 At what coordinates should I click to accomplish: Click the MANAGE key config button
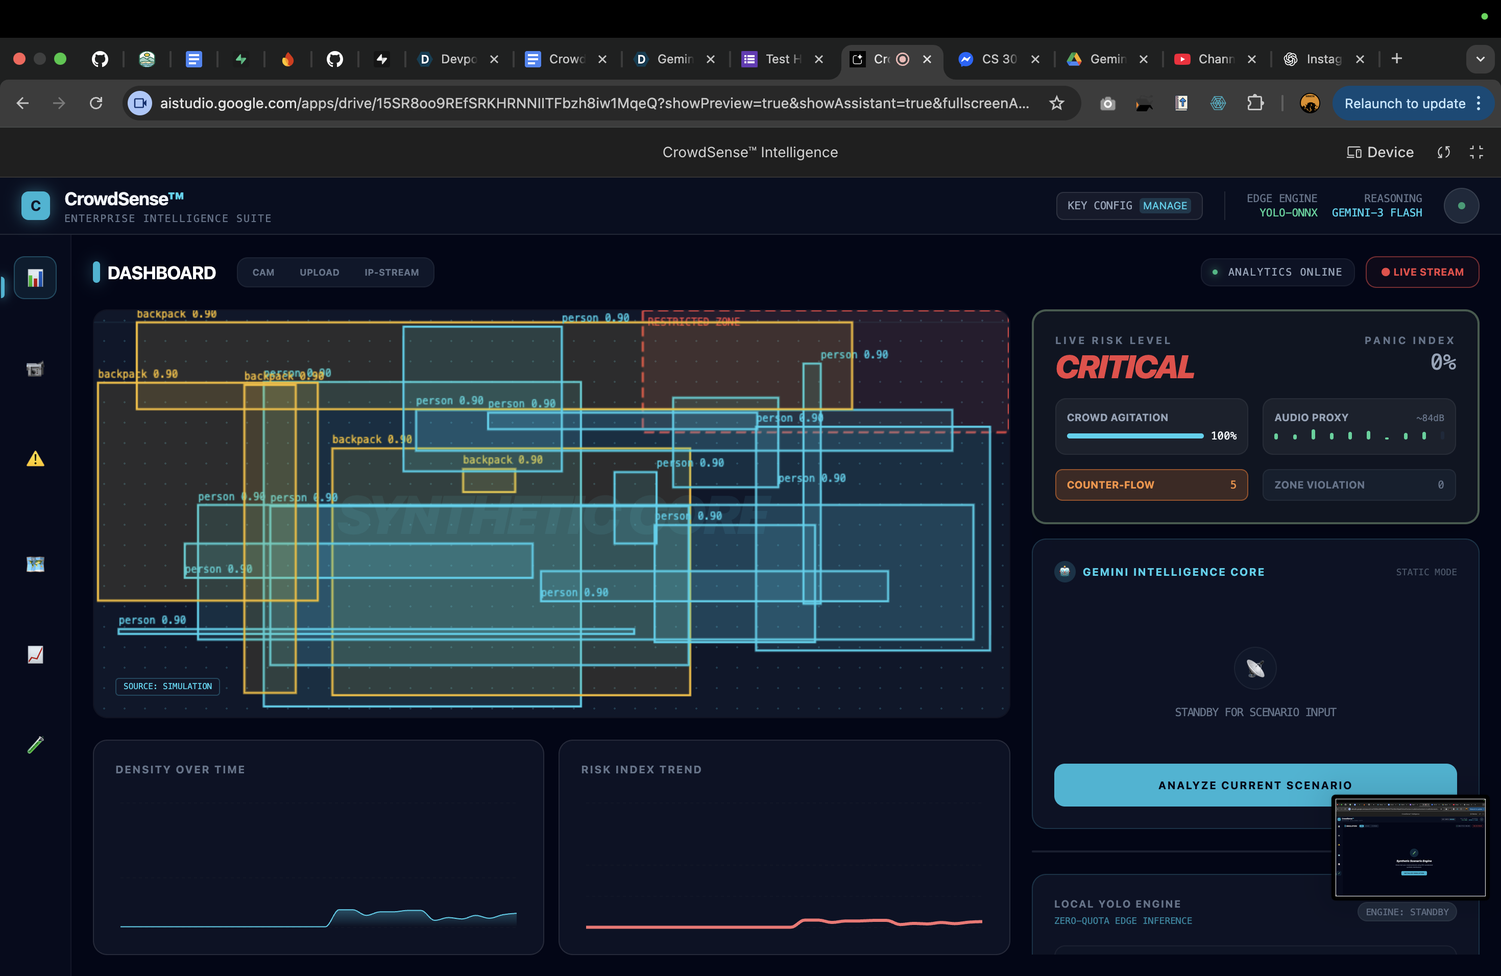coord(1164,206)
